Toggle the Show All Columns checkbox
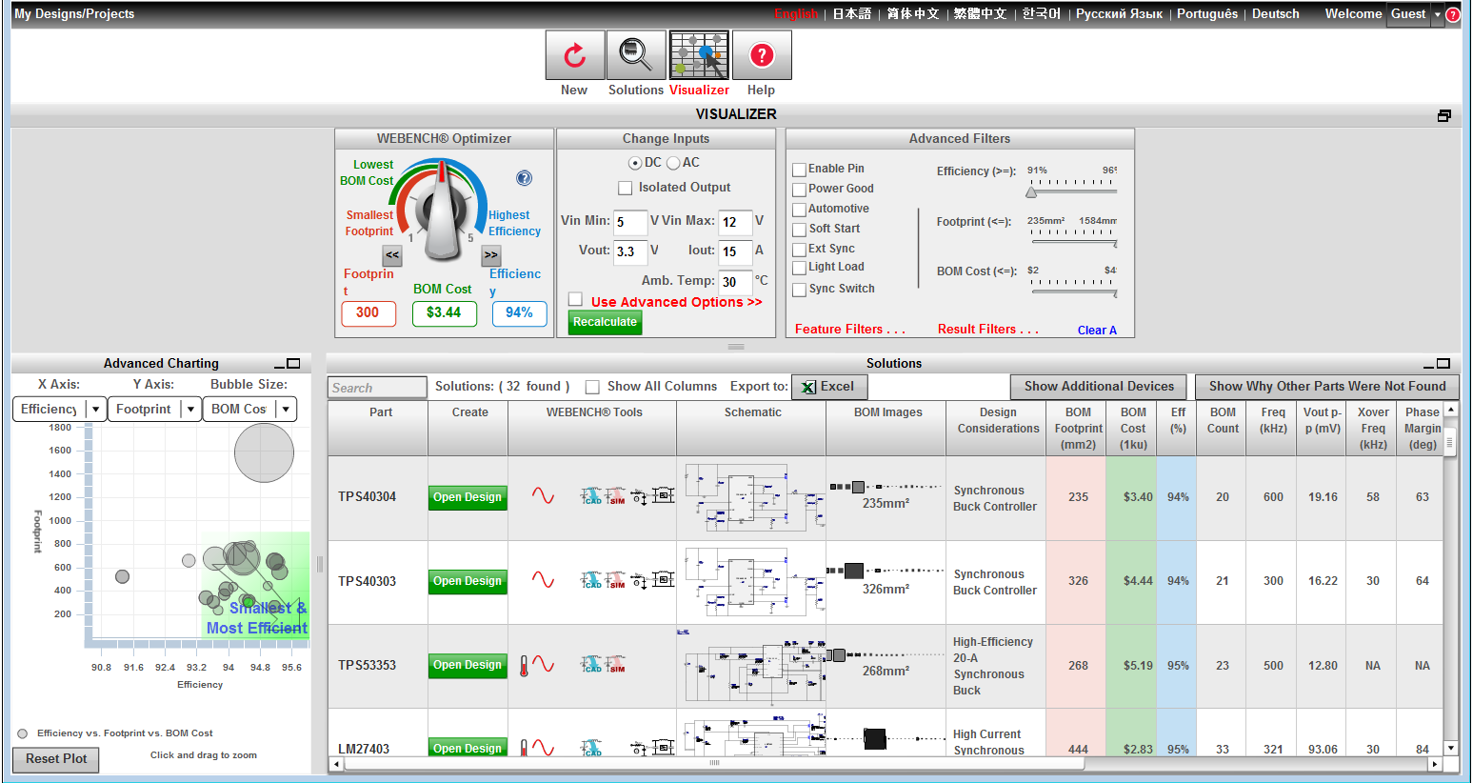The image size is (1473, 783). (592, 387)
